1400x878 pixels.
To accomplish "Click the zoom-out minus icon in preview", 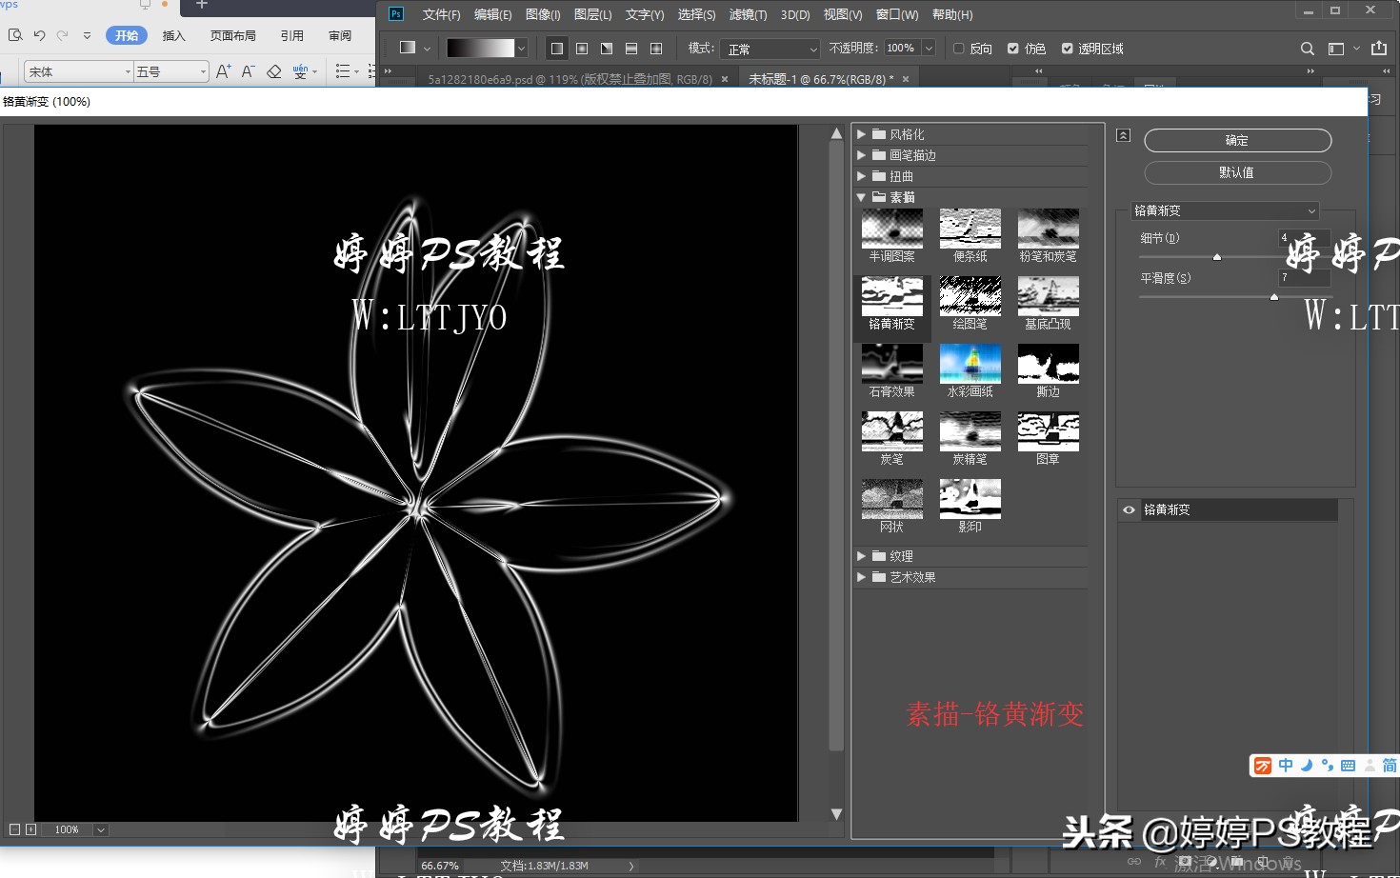I will [x=15, y=829].
